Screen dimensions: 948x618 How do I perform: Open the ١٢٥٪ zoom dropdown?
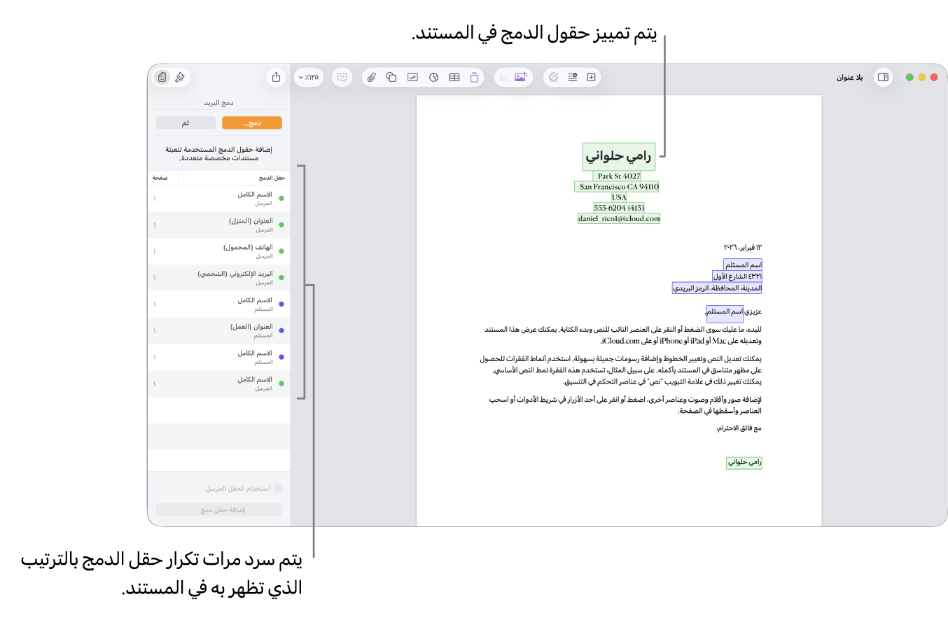tap(309, 77)
